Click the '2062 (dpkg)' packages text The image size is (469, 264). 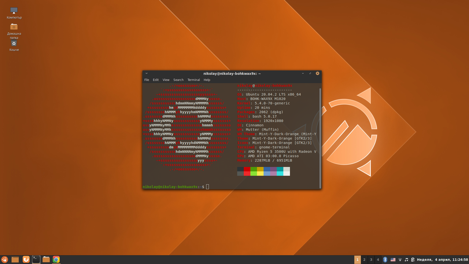(271, 112)
